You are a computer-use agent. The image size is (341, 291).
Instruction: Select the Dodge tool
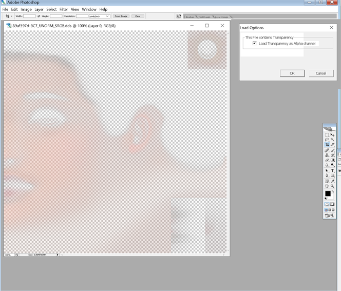click(332, 165)
